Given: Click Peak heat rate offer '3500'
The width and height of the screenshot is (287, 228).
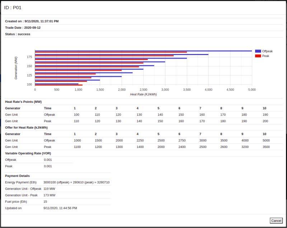Looking at the screenshot, I should coord(266,147).
